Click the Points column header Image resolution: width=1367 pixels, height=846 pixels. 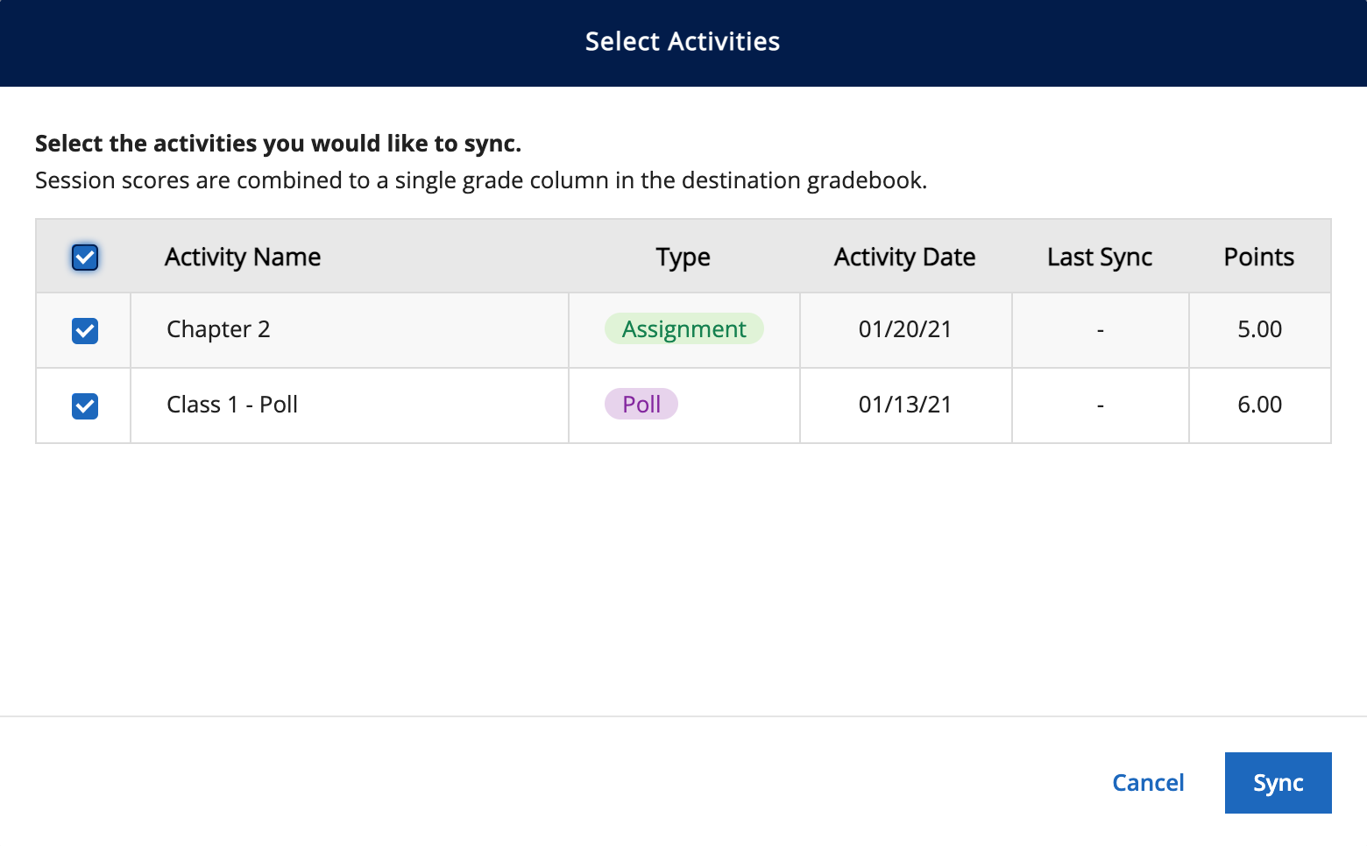pyautogui.click(x=1259, y=257)
